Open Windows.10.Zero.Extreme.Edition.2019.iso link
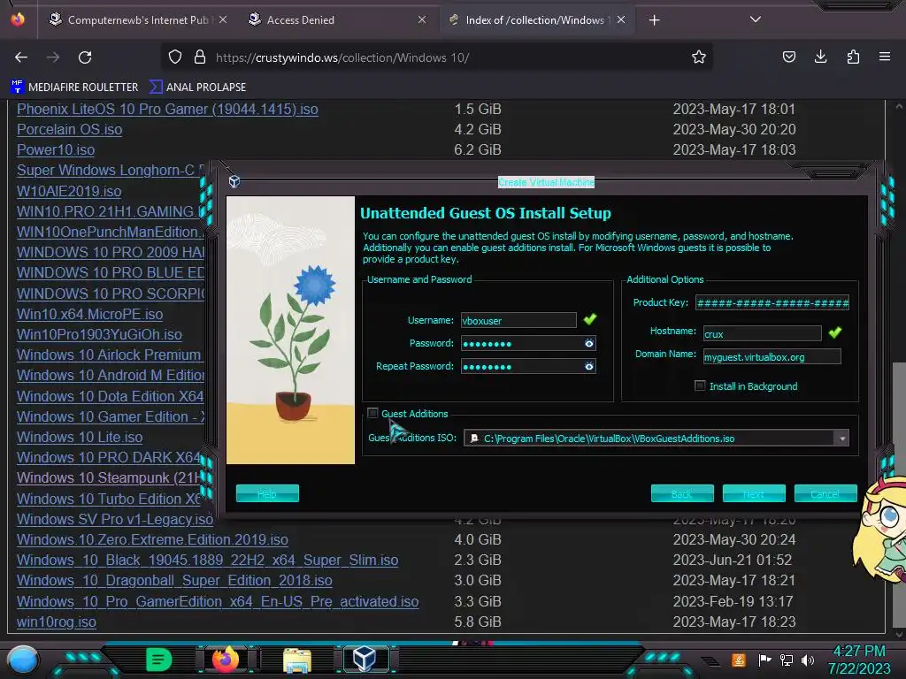The image size is (906, 679). tap(152, 539)
